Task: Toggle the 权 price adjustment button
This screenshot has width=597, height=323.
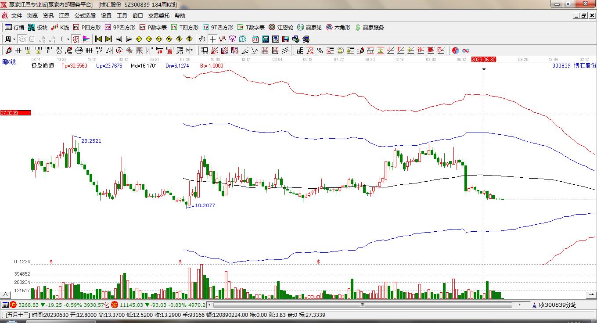Action: click(76, 39)
